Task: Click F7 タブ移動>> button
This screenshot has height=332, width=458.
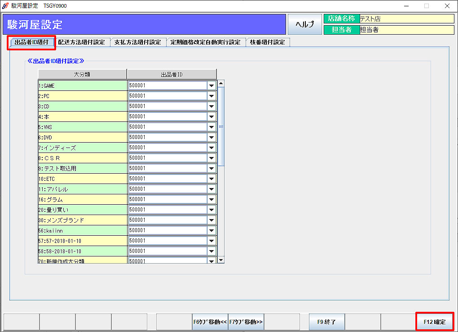Action: [246, 322]
